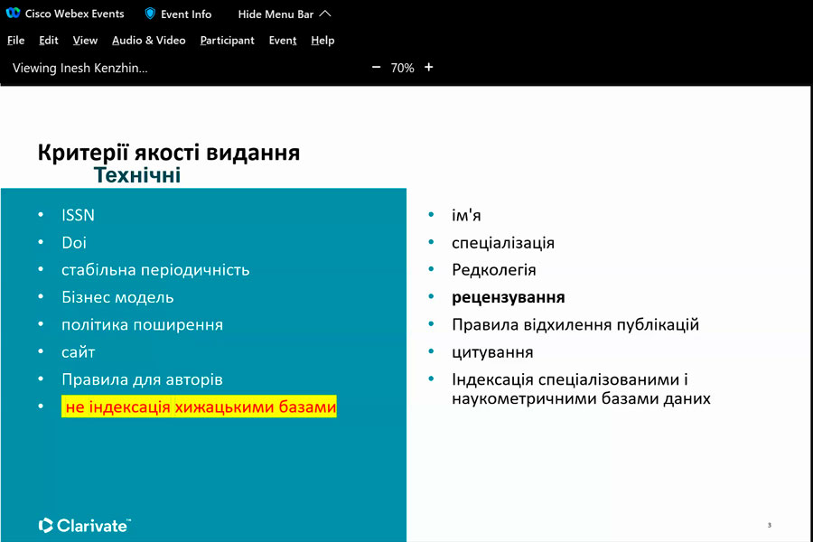Open the Participant menu
Screen dimensions: 813x542
pyautogui.click(x=227, y=41)
